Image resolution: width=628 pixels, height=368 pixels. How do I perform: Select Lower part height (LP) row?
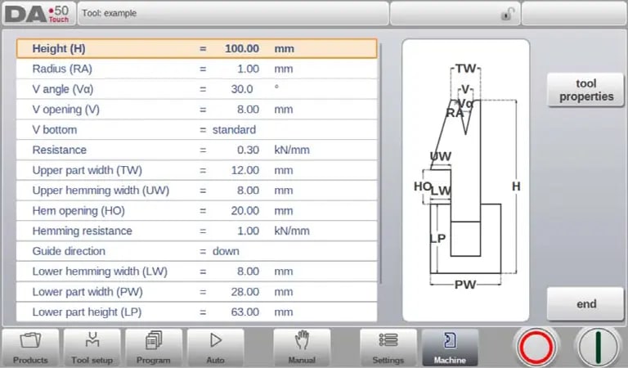196,312
